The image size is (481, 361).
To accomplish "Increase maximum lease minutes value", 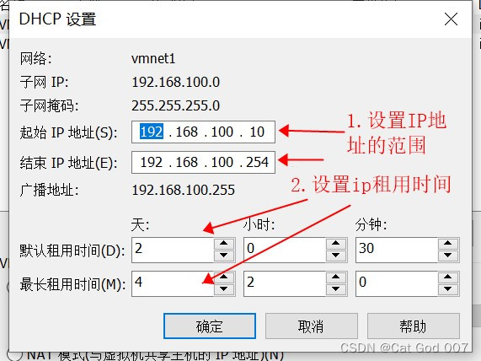I will 447,277.
